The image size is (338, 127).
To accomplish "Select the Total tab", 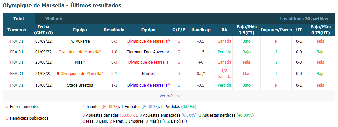I will pyautogui.click(x=19, y=19).
